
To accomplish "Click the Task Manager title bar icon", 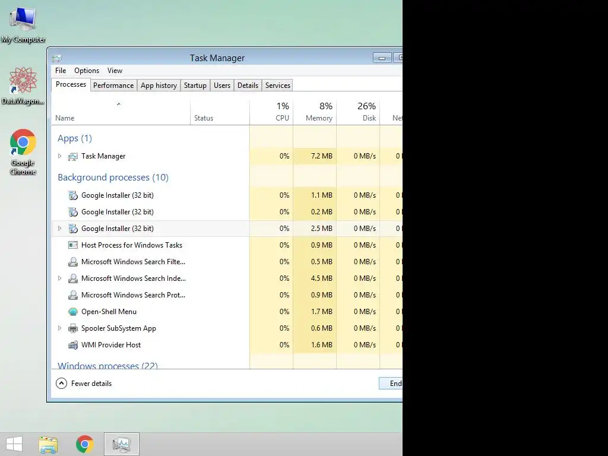I will point(57,58).
